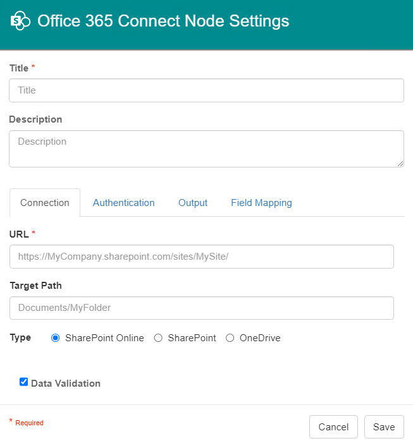Switch to the Authentication tab

tap(123, 203)
